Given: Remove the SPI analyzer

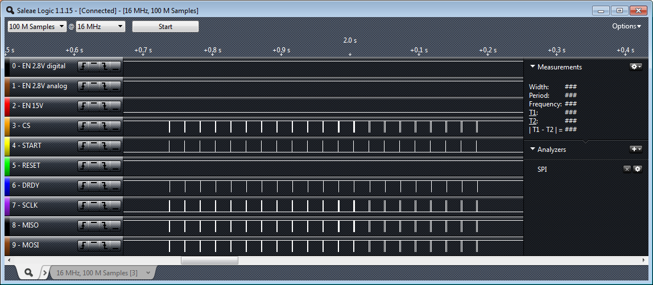Looking at the screenshot, I should 627,169.
